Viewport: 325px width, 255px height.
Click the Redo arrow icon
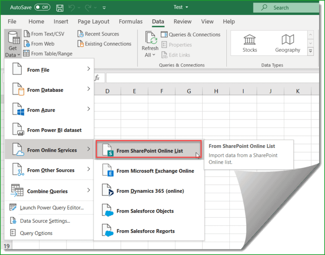(x=88, y=8)
